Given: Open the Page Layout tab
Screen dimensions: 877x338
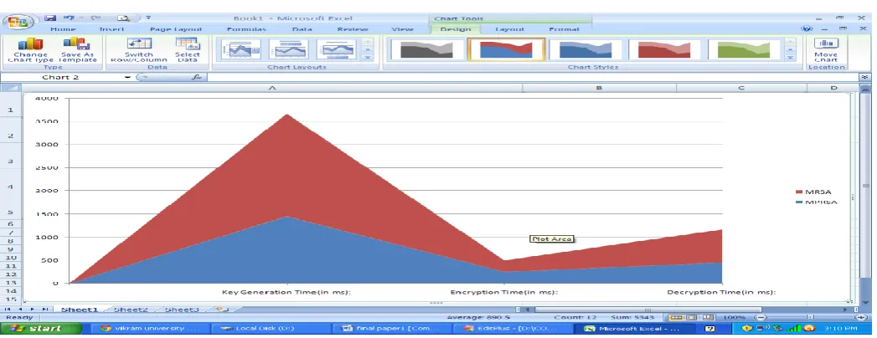Looking at the screenshot, I should [x=176, y=29].
